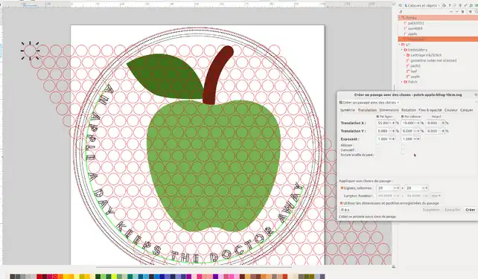Click the dark green leaf on canvas
478x279 pixels.
point(166,76)
